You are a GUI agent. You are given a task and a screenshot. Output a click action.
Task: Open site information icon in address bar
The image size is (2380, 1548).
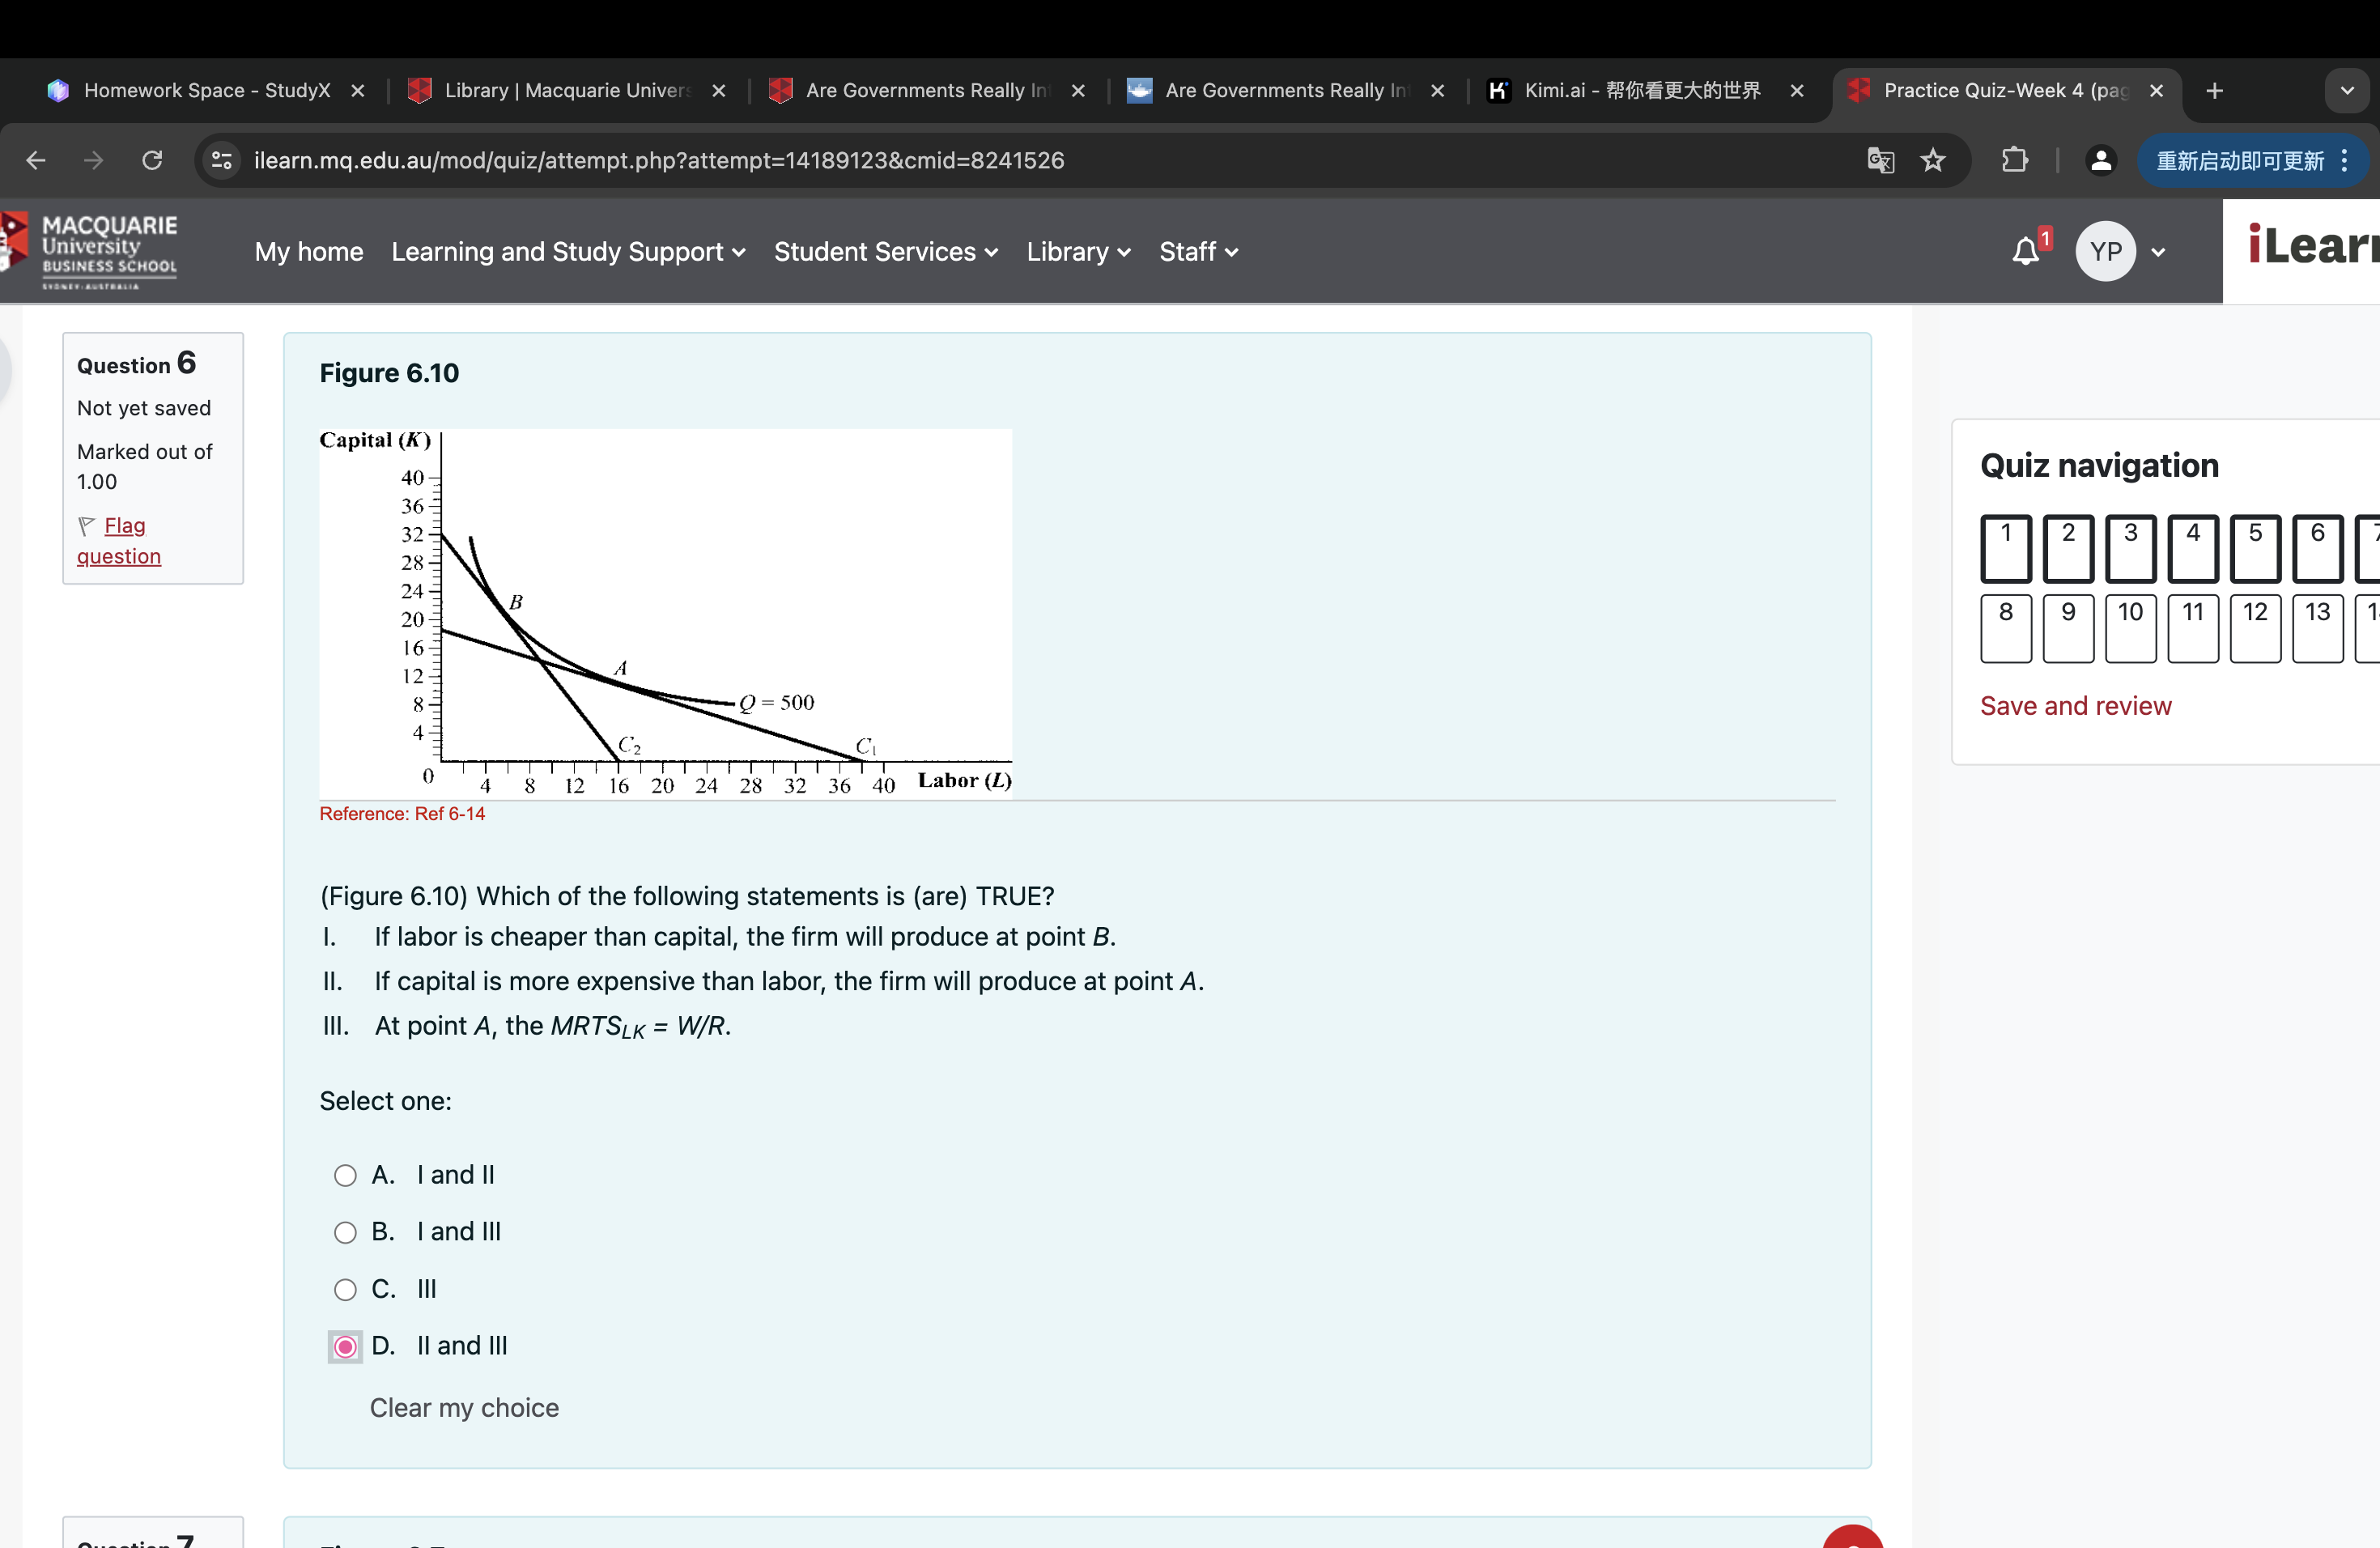pos(222,160)
